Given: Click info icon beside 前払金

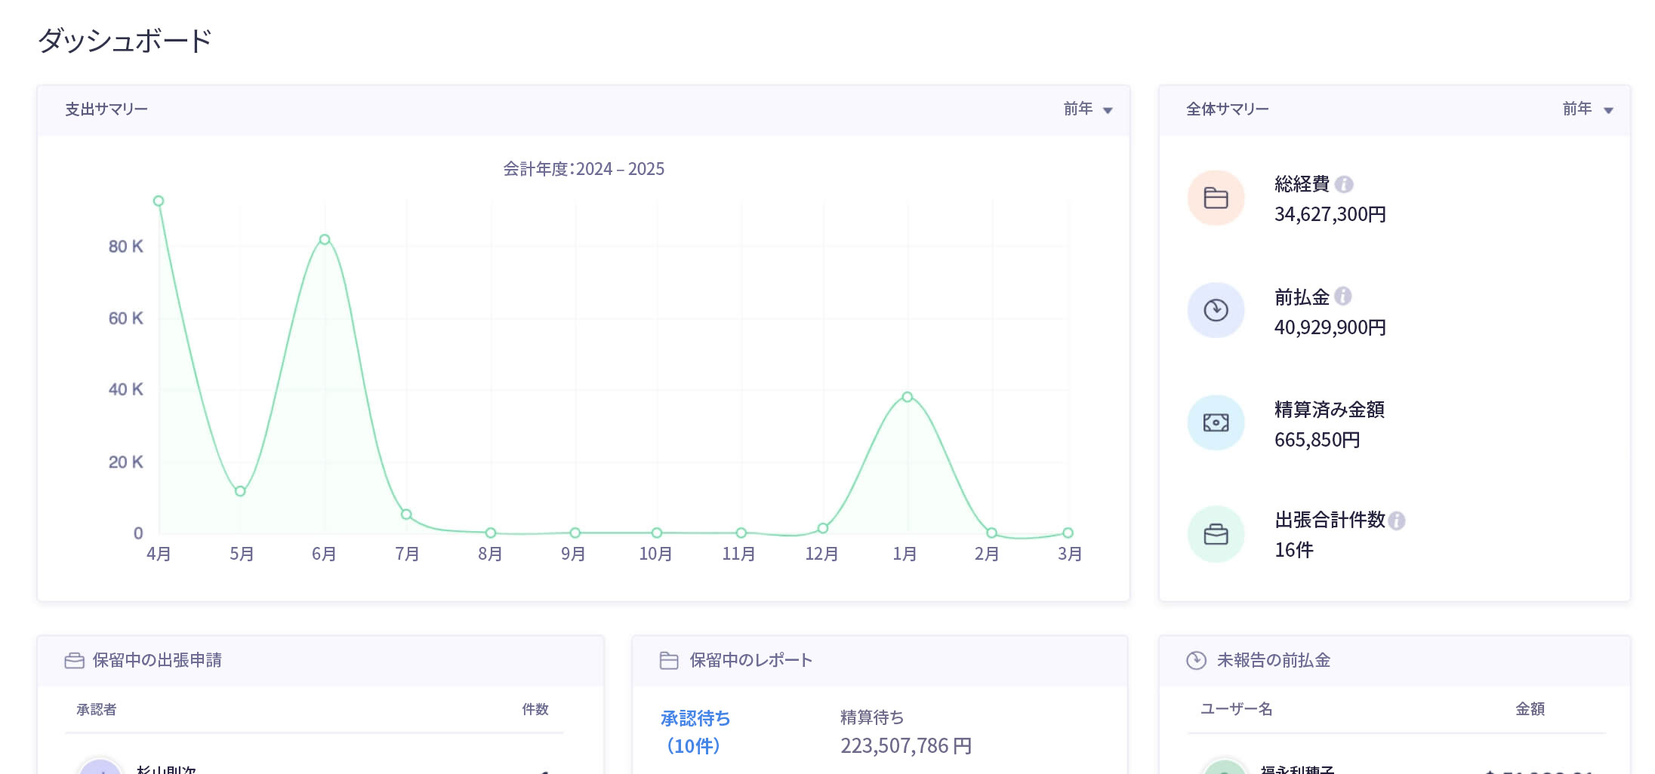Looking at the screenshot, I should [x=1342, y=296].
